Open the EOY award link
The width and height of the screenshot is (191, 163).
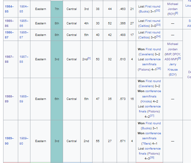[x=172, y=75]
